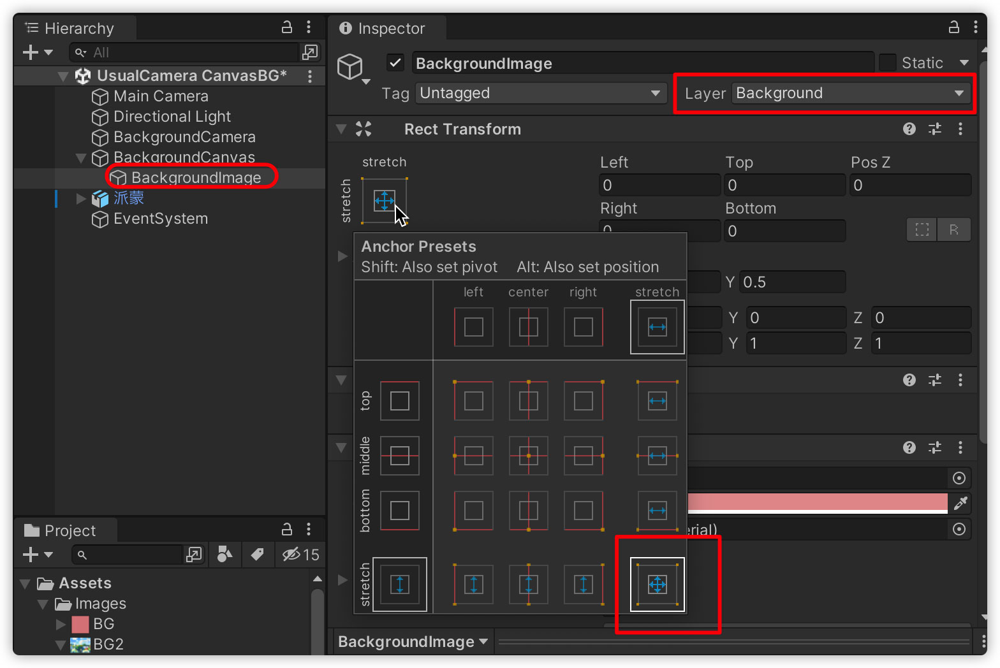Choose the middle center anchor preset
1000x668 pixels.
tap(528, 456)
